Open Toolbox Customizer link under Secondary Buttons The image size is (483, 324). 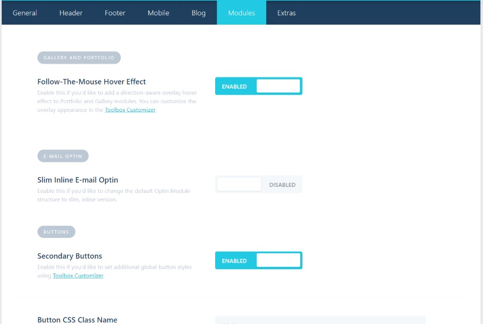(78, 276)
